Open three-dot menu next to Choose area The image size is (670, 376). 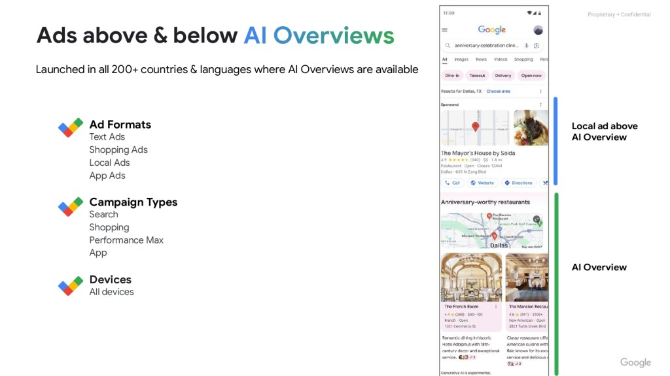(x=540, y=91)
